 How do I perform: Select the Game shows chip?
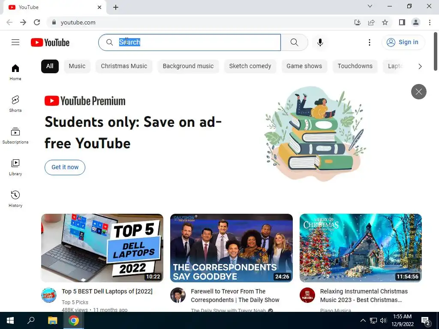point(304,66)
